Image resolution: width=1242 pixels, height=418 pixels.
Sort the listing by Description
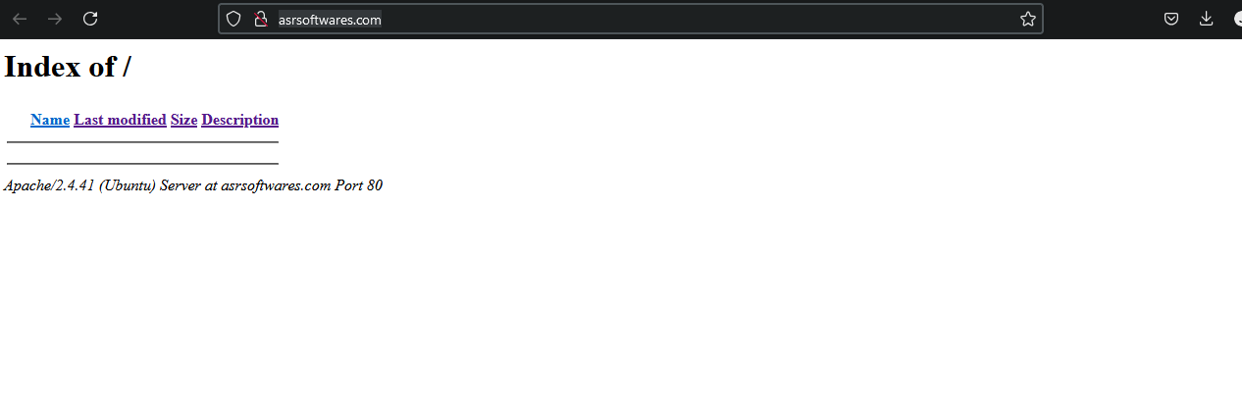coord(240,120)
